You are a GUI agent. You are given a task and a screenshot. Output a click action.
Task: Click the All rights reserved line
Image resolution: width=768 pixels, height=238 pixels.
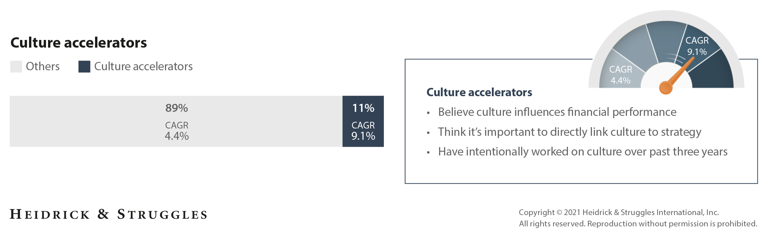638,224
